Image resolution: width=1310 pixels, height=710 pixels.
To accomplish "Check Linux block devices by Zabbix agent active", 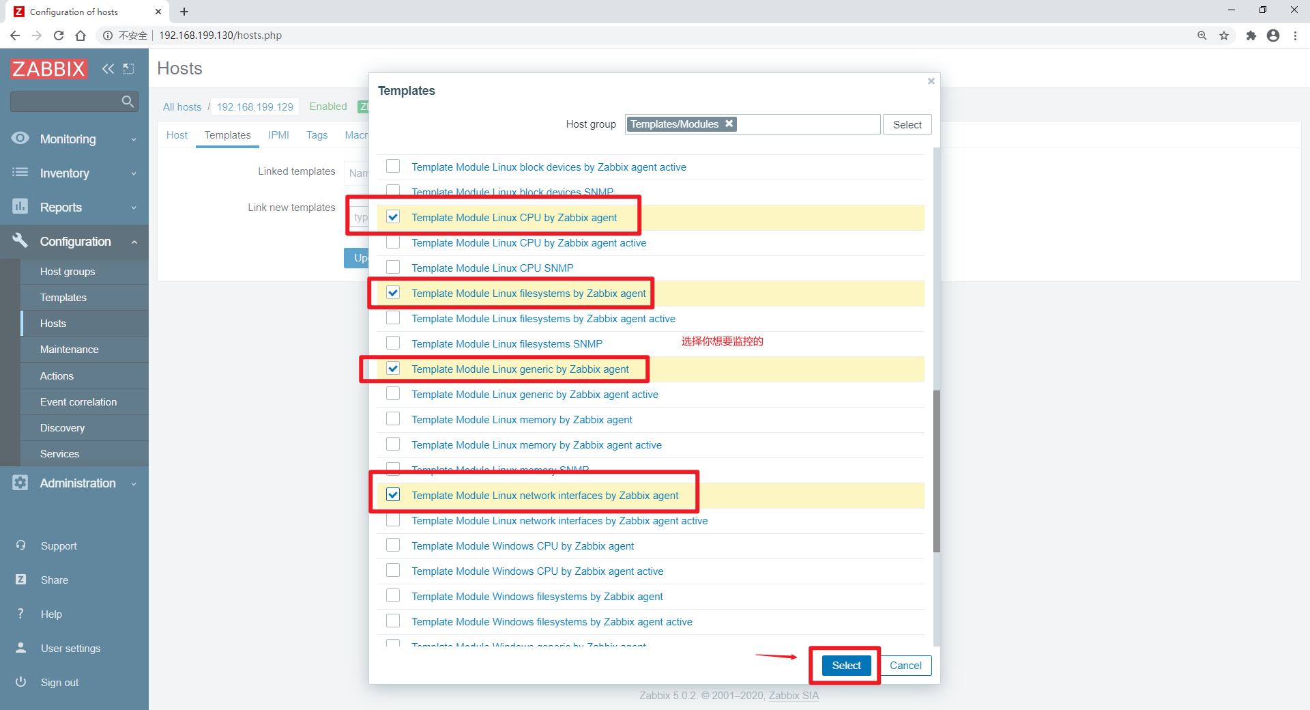I will click(393, 167).
